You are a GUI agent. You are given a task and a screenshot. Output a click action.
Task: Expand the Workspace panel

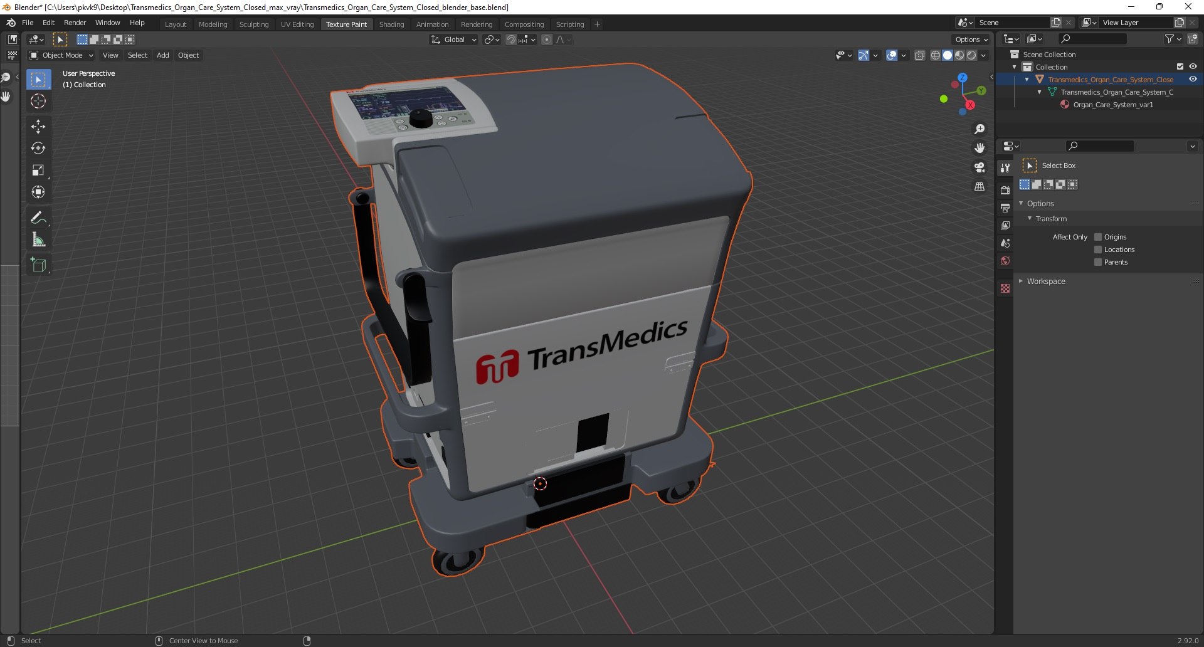[1045, 281]
